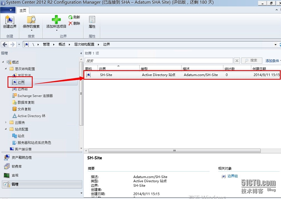Click Adatum.com/SH-Site description cell
Screen dimensions: 281x199
[201, 75]
